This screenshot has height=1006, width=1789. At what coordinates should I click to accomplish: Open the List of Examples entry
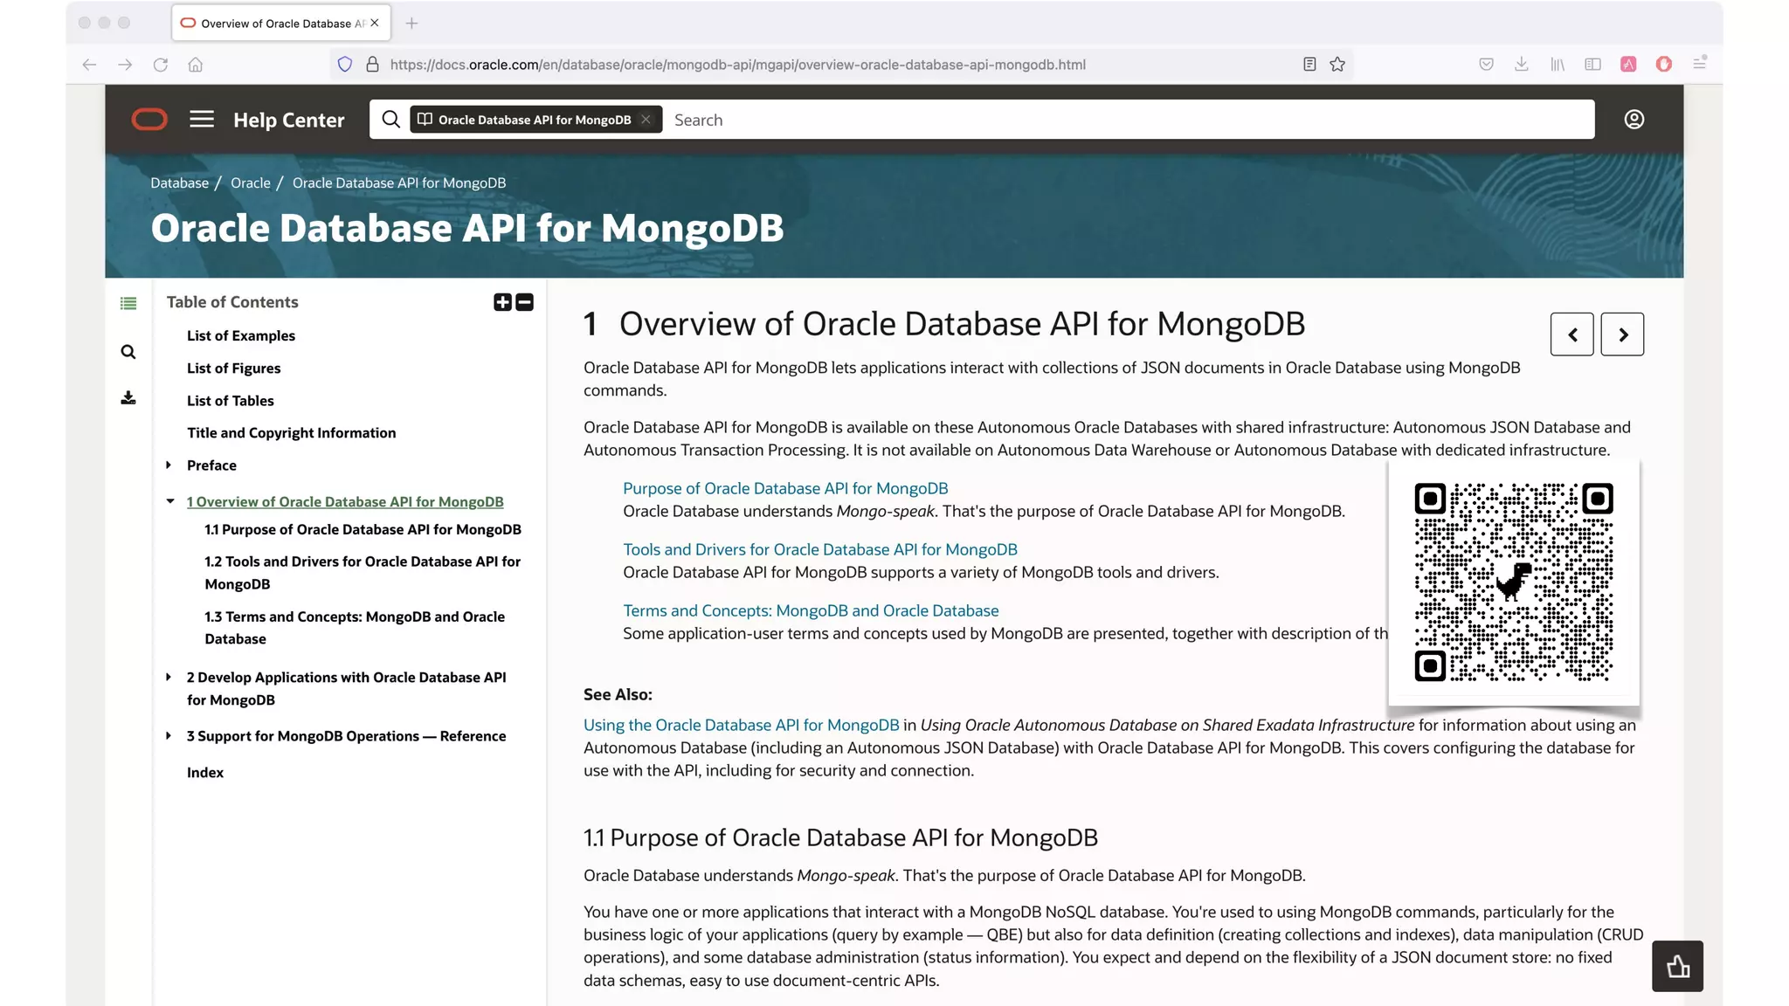click(240, 336)
